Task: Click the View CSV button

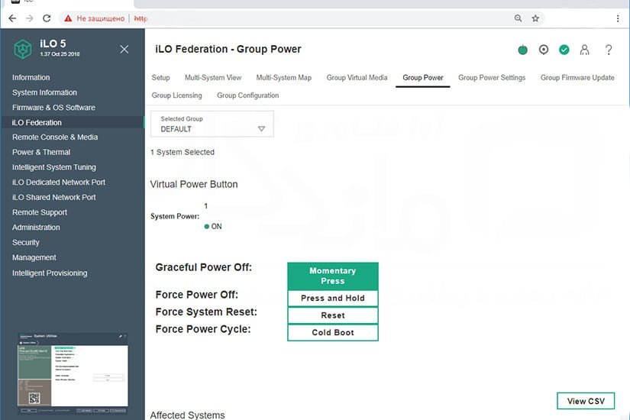Action: tap(586, 401)
